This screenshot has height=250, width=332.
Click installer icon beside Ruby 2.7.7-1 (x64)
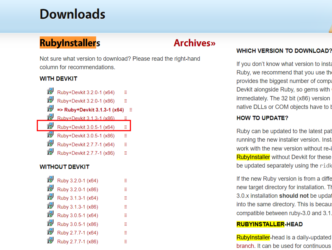50,232
